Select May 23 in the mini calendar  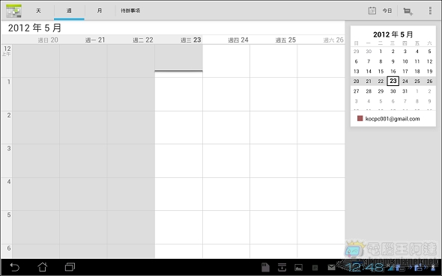pyautogui.click(x=393, y=81)
